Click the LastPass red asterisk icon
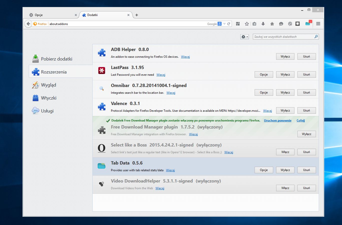This screenshot has width=342, height=225. (102, 70)
